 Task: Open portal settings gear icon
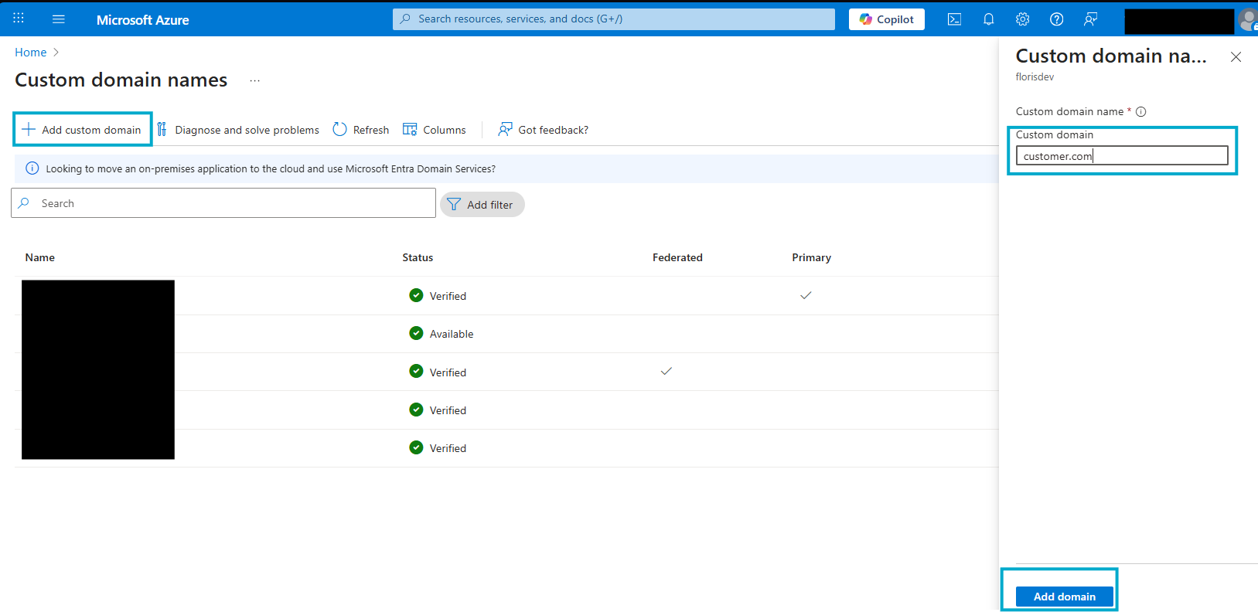(x=1022, y=19)
